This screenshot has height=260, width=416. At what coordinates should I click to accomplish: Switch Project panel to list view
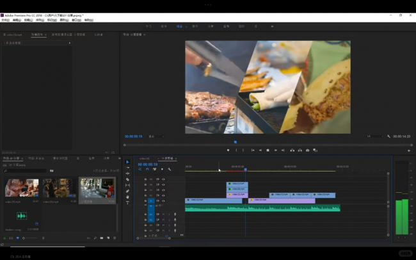click(x=11, y=238)
